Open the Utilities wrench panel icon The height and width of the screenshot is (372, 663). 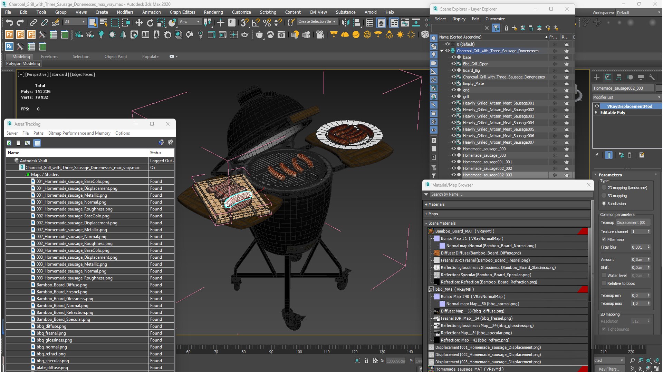652,77
